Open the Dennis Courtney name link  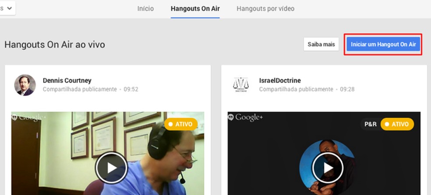click(67, 81)
